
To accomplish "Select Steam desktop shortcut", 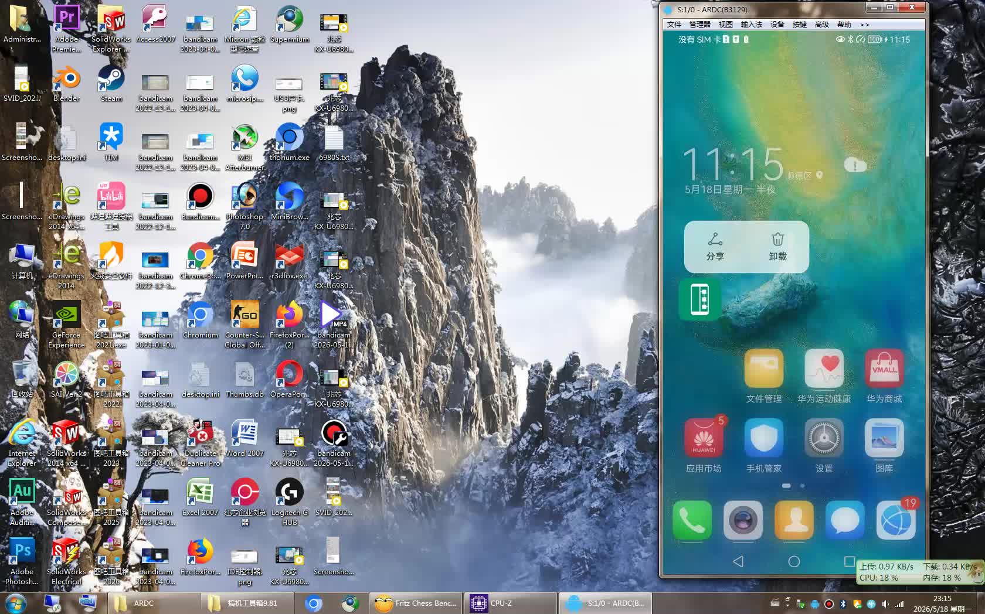I will [111, 83].
